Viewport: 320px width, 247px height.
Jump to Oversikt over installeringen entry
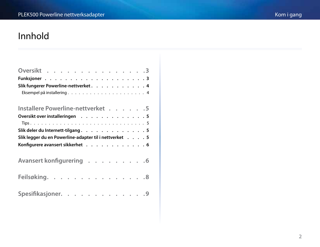pyautogui.click(x=84, y=116)
